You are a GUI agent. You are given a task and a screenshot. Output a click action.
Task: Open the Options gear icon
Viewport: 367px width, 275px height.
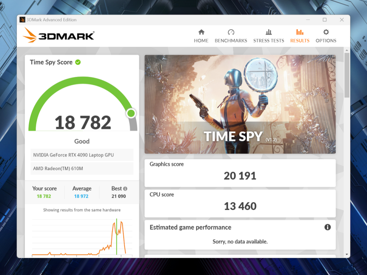pyautogui.click(x=326, y=32)
